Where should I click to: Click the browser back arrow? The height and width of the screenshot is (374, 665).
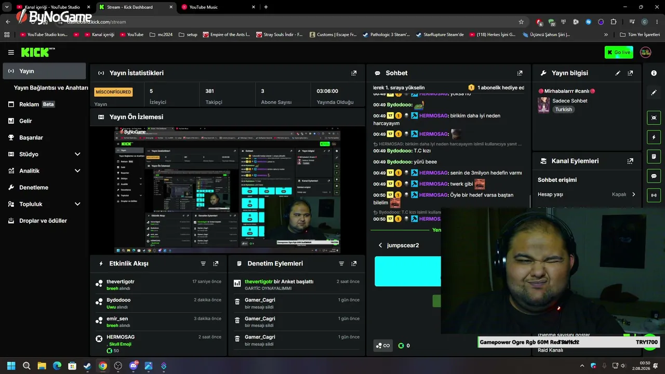pos(8,22)
